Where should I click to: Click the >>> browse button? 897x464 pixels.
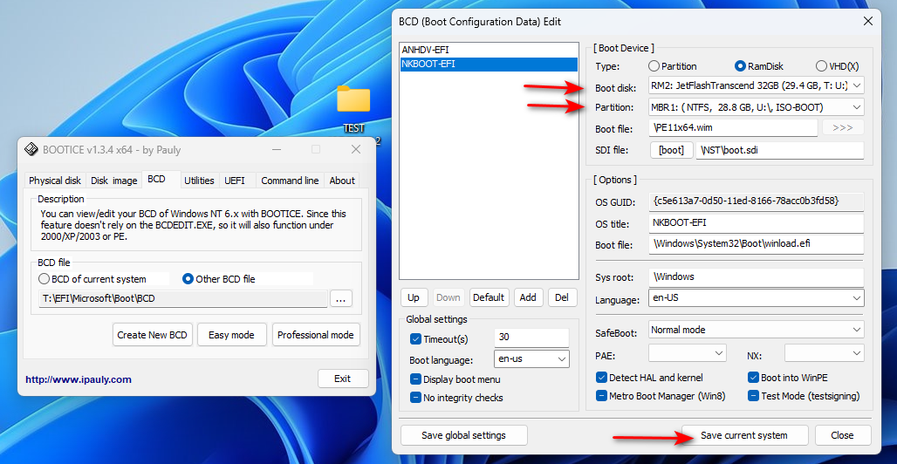pos(843,127)
